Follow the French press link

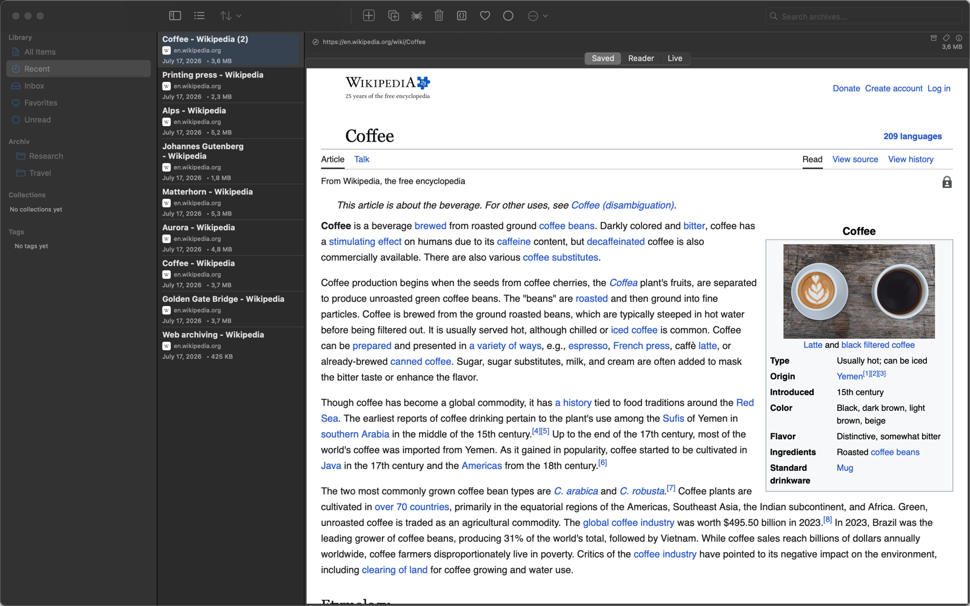641,346
